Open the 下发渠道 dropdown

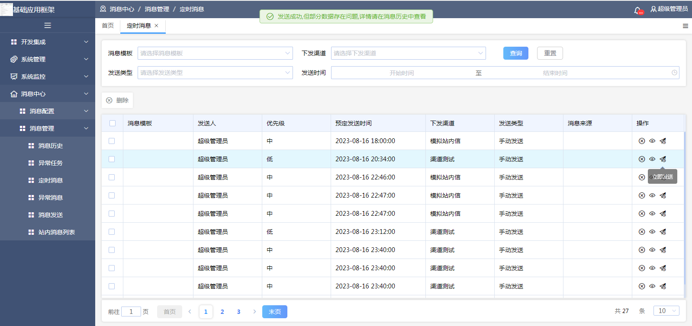[409, 53]
